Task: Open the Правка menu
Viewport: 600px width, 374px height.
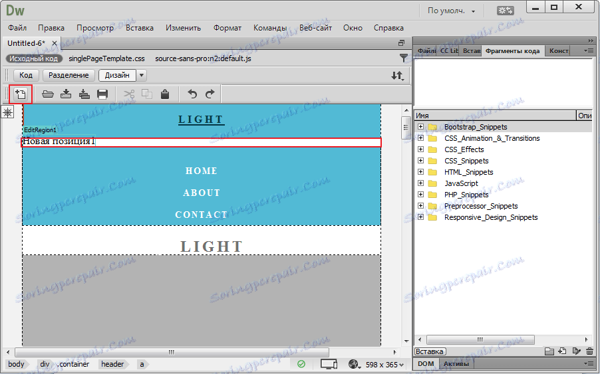Action: [51, 28]
